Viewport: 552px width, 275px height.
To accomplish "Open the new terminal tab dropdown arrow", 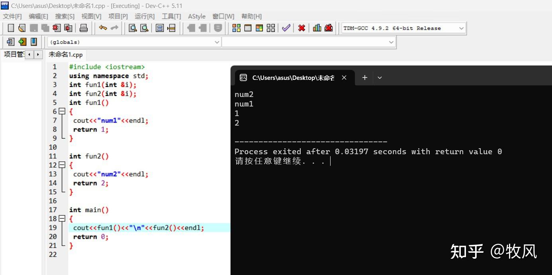I will (379, 77).
